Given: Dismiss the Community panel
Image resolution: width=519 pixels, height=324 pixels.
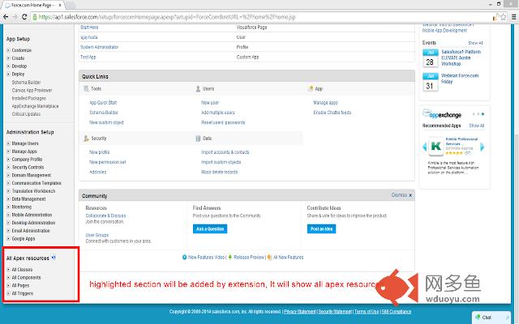Looking at the screenshot, I should pos(401,195).
